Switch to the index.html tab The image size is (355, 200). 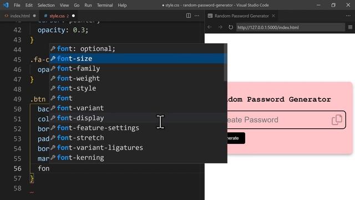20,16
